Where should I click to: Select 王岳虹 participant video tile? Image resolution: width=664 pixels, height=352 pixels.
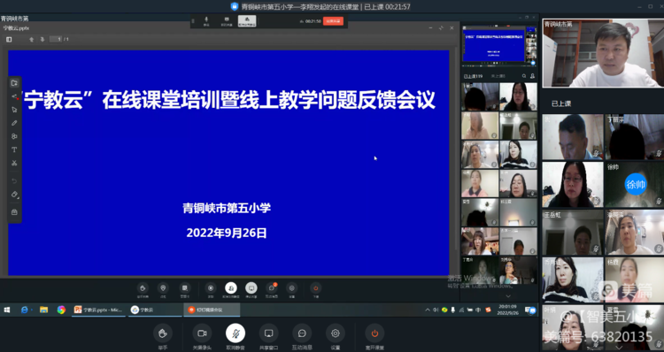(x=573, y=233)
